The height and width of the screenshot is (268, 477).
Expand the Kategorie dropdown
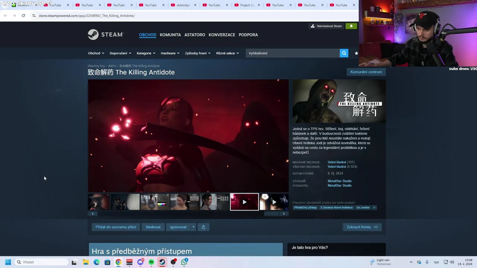146,53
